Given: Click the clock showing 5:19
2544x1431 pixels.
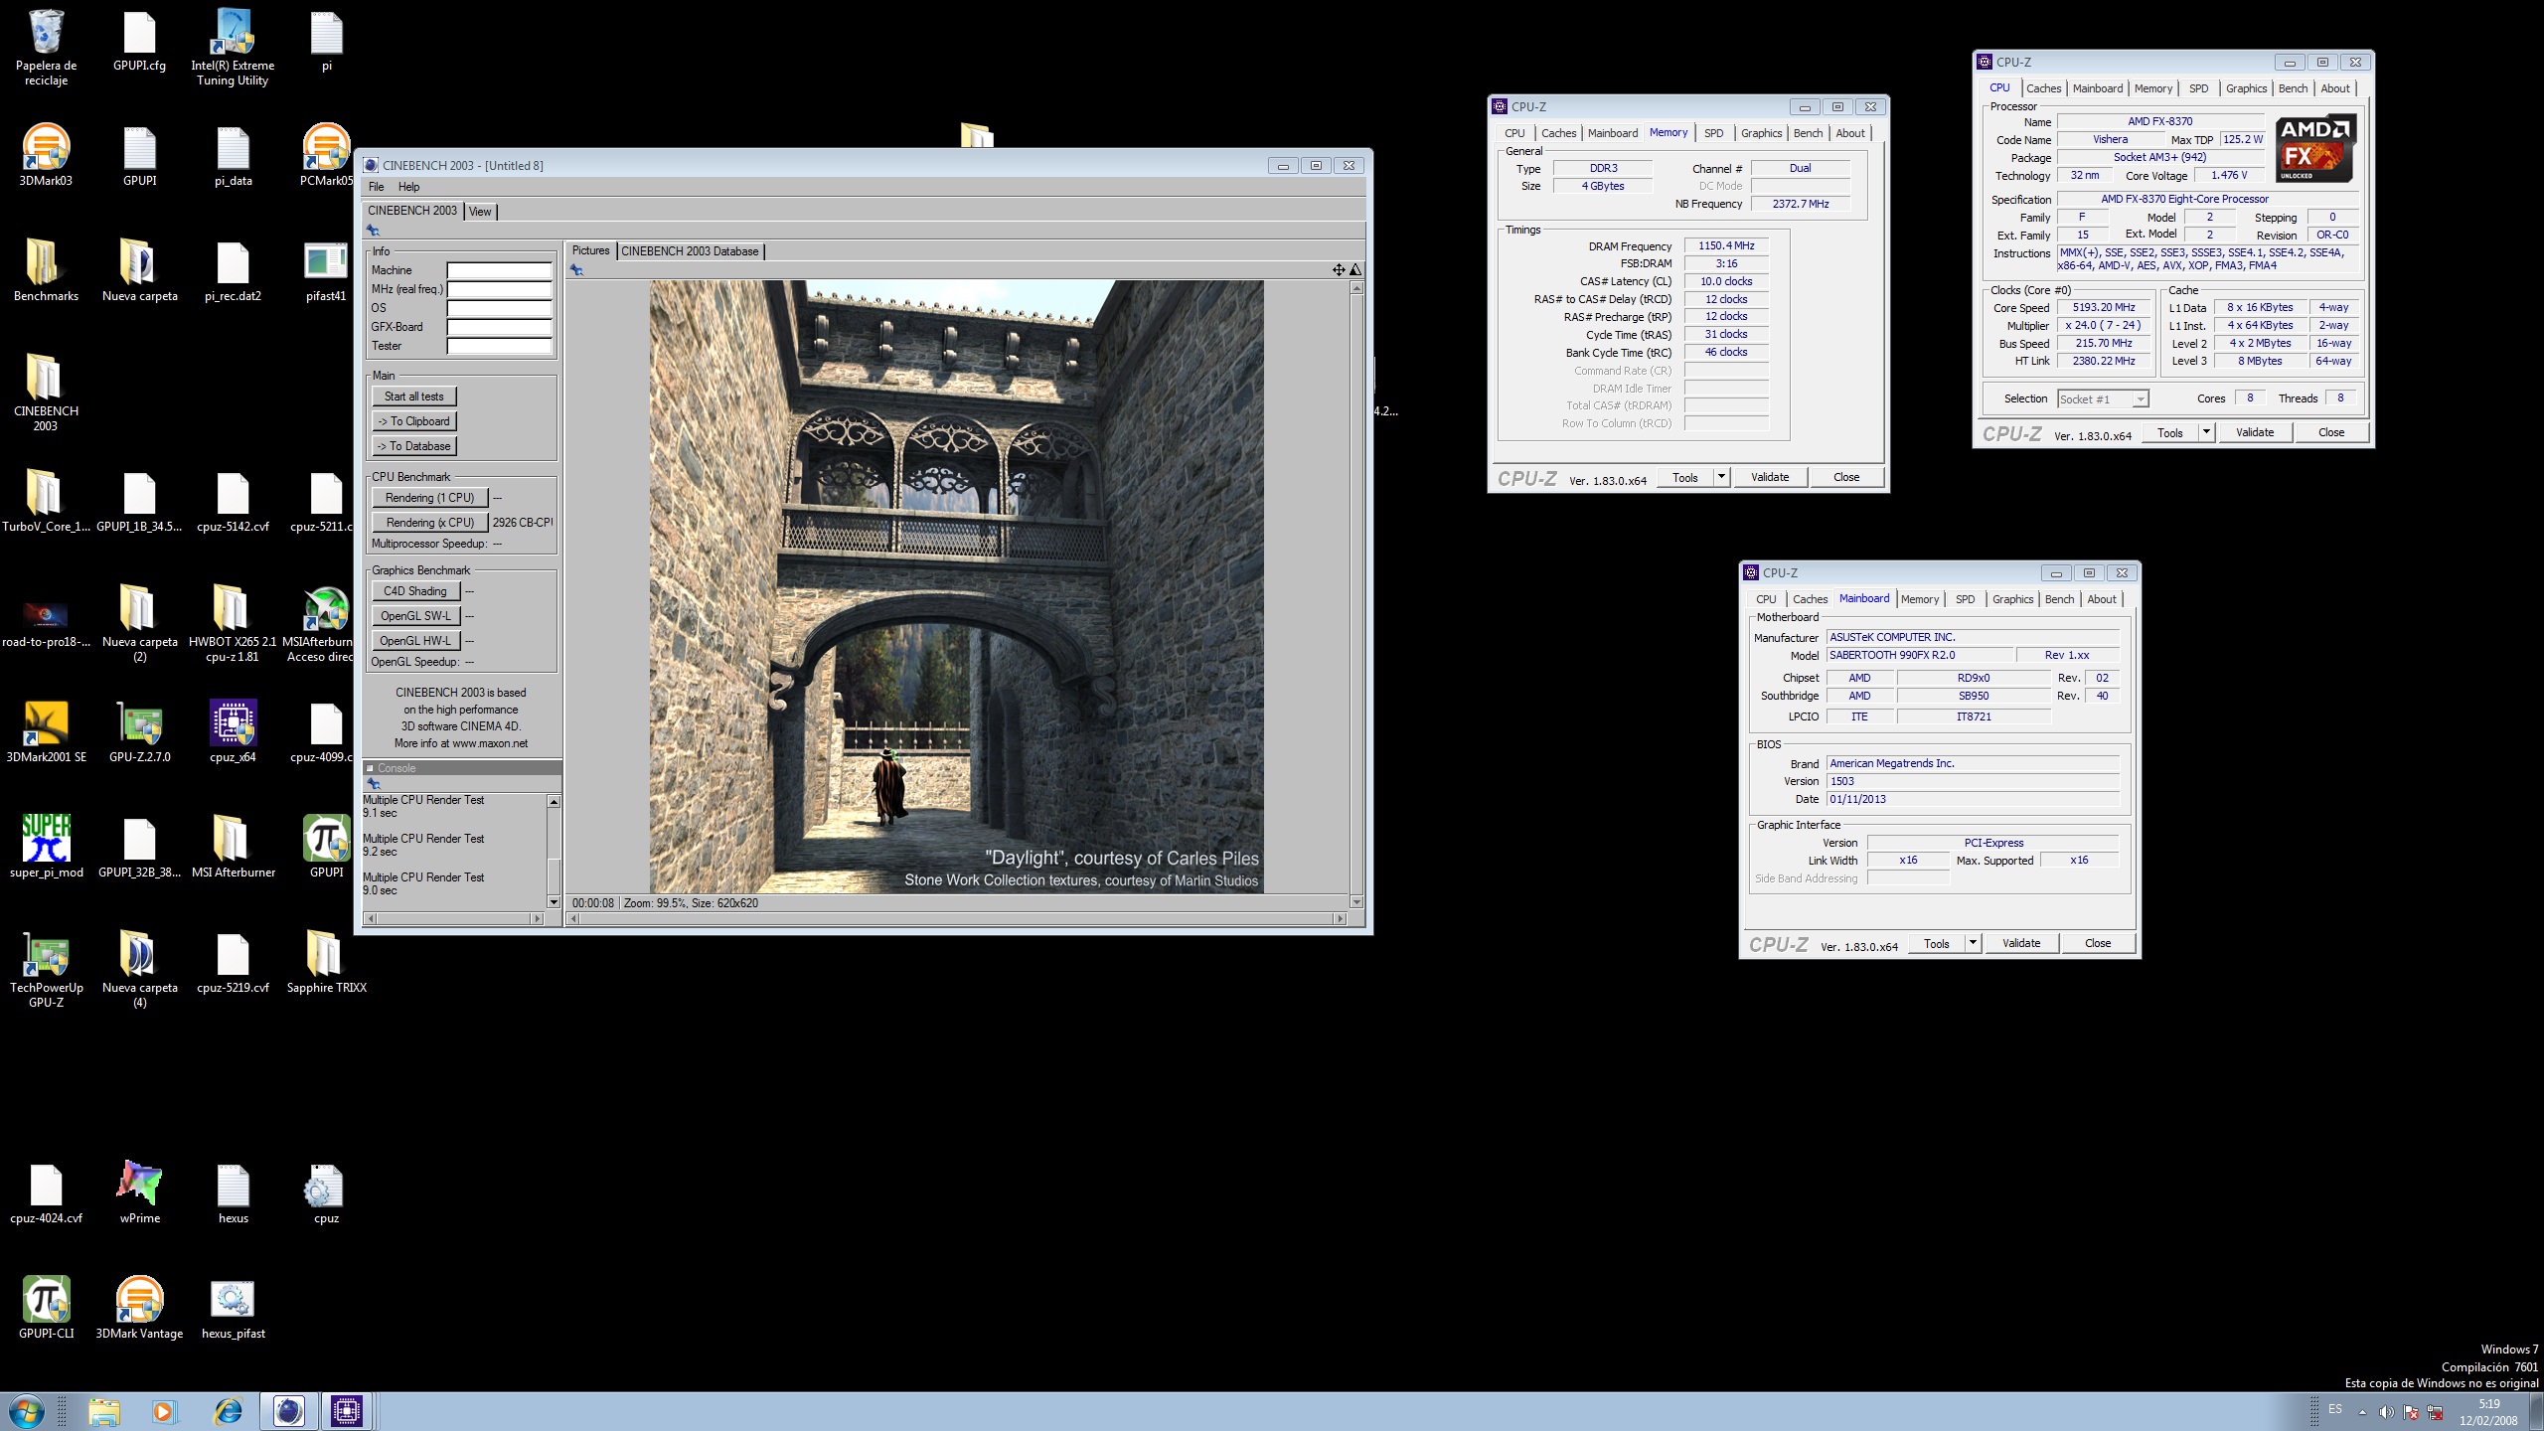Looking at the screenshot, I should pos(2488,1404).
